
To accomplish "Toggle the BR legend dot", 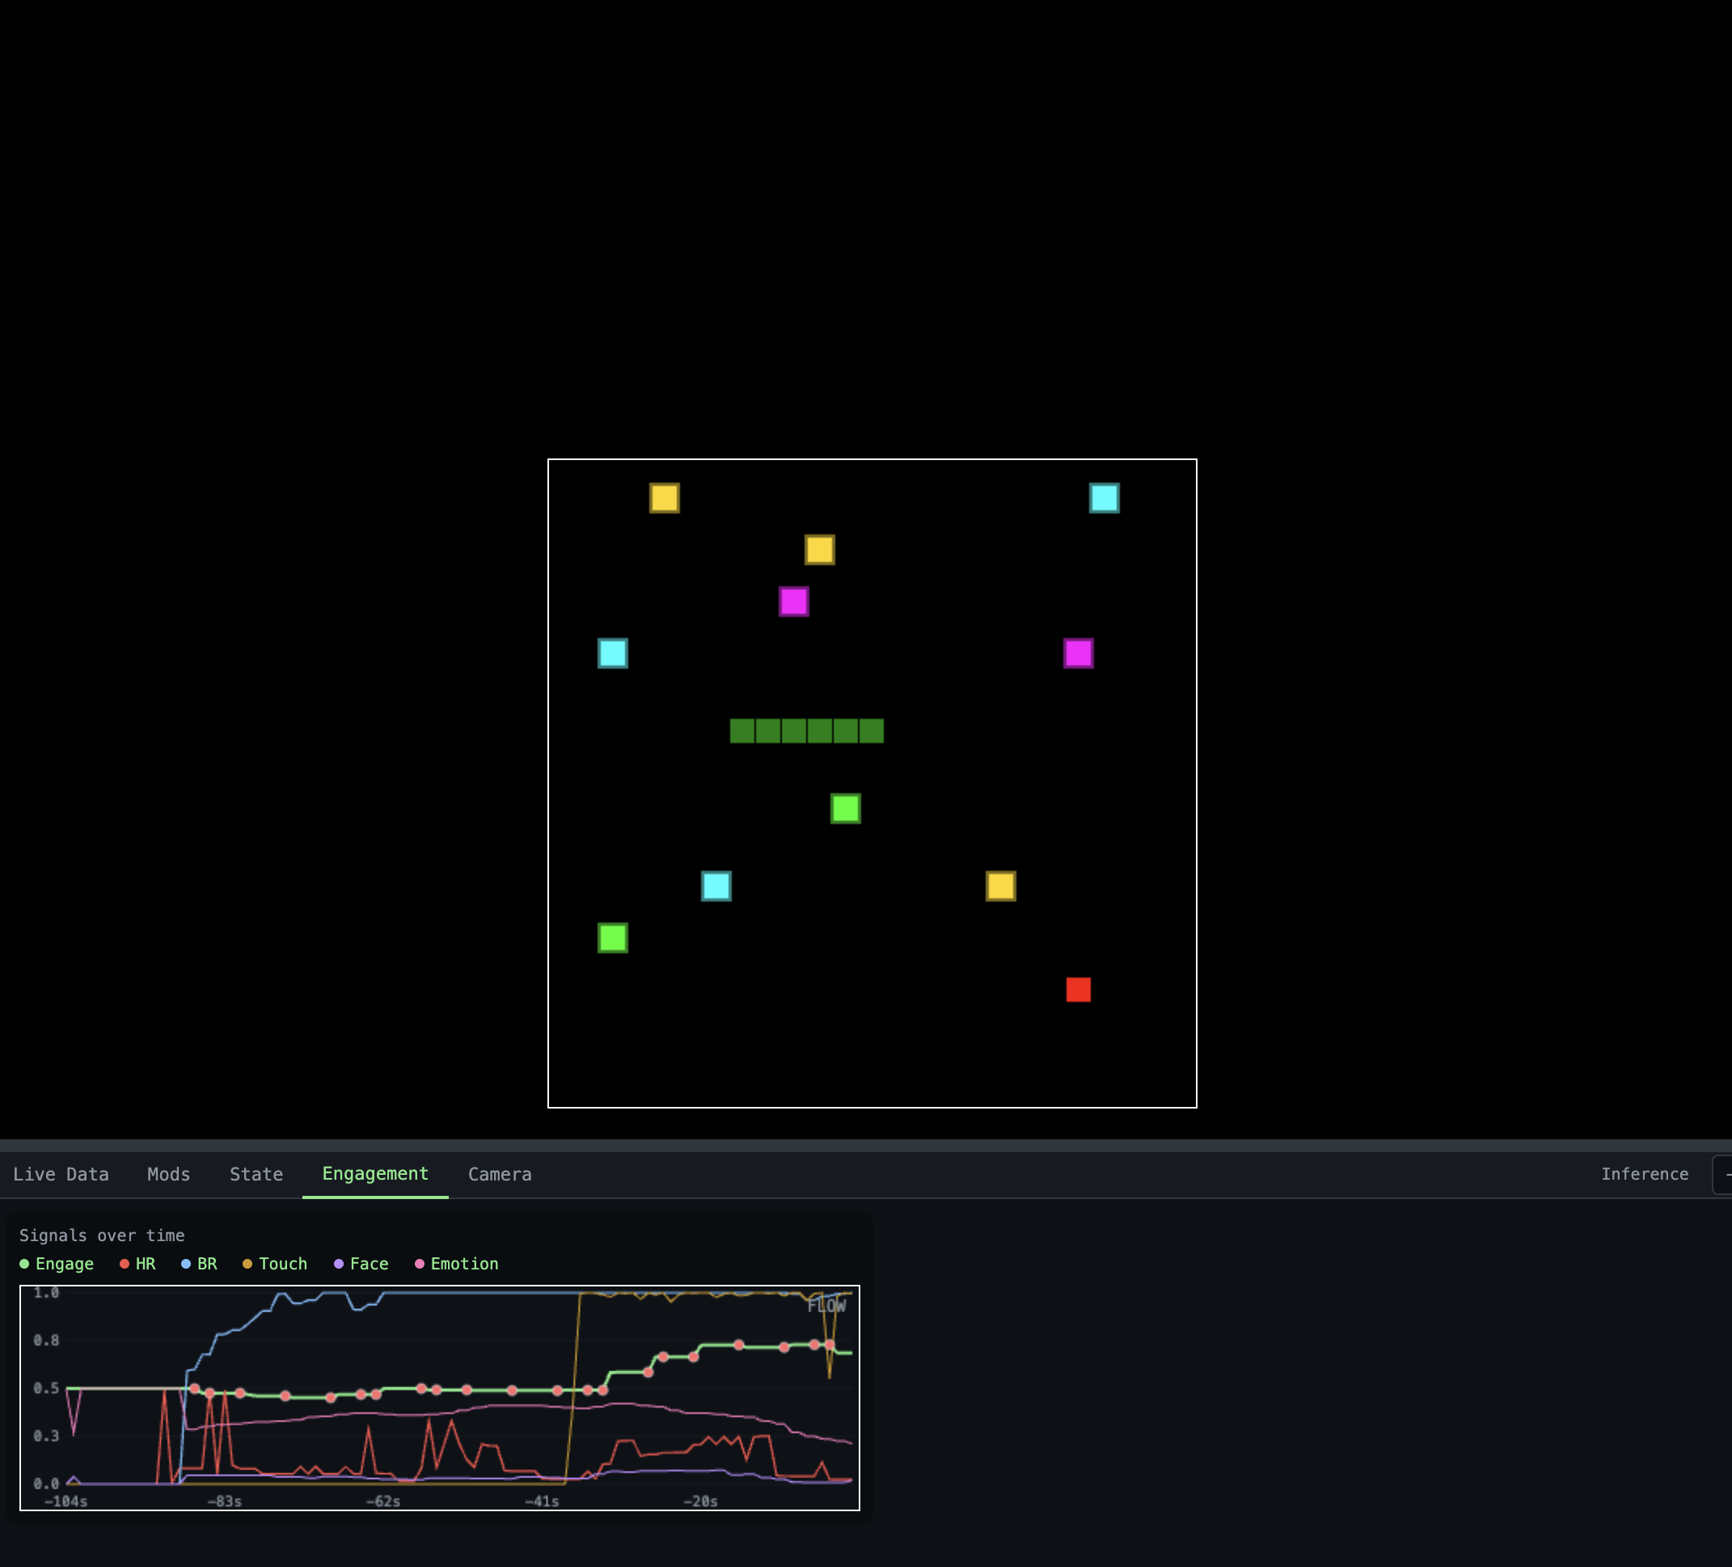I will (186, 1264).
